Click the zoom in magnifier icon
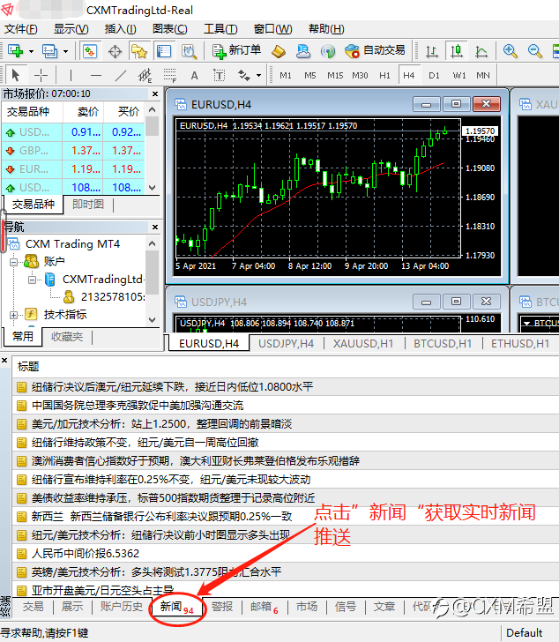Screen dimensions: 559x642 coord(510,51)
